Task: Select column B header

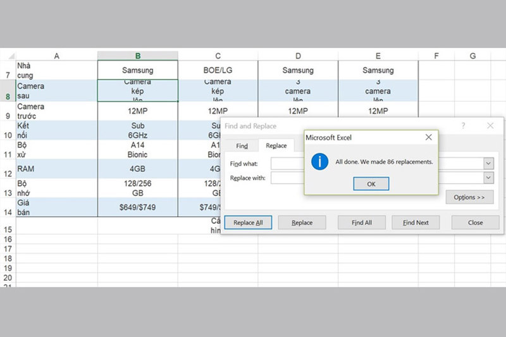Action: coord(138,56)
